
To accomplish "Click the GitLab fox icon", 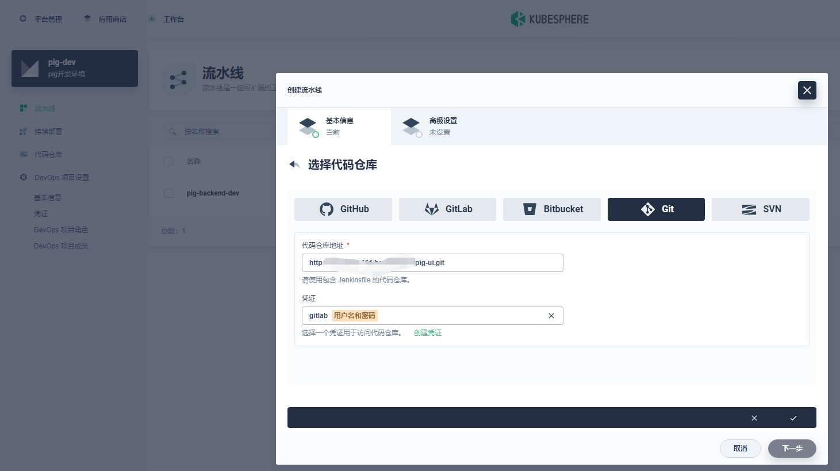I will tap(432, 209).
